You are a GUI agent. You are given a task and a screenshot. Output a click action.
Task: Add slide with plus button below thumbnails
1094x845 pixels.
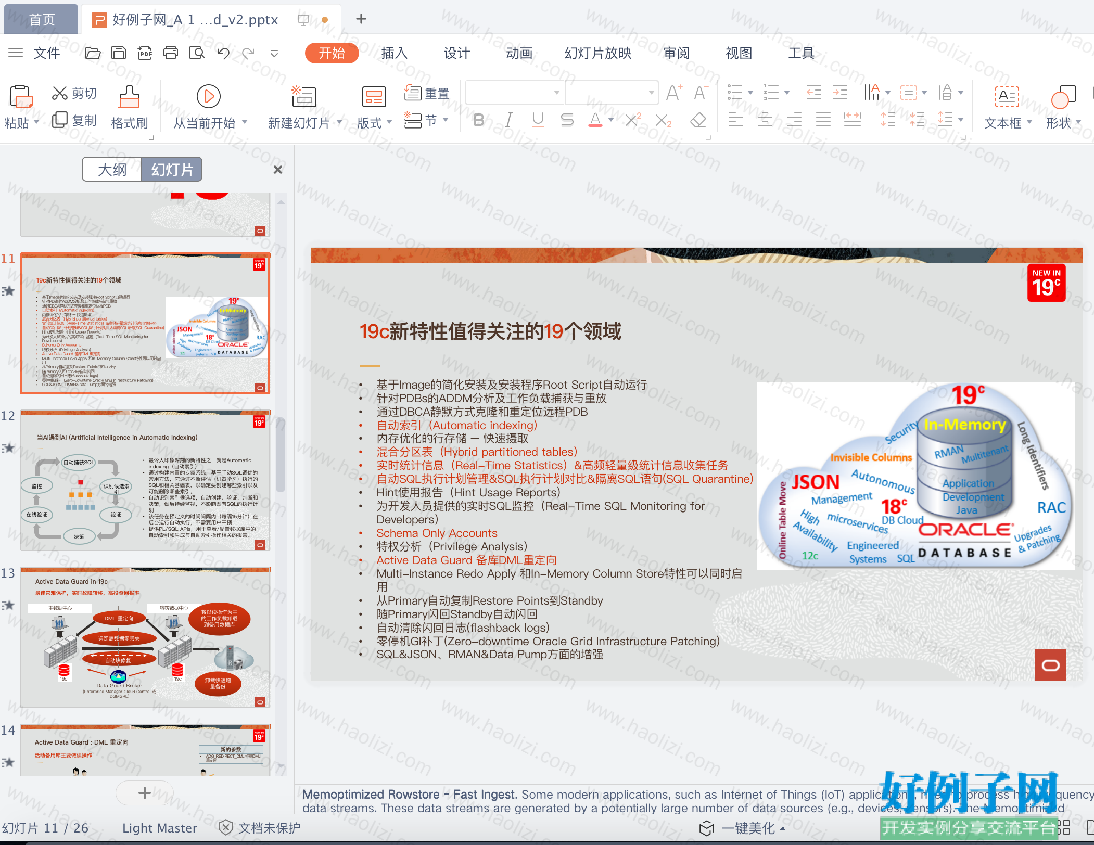(145, 793)
